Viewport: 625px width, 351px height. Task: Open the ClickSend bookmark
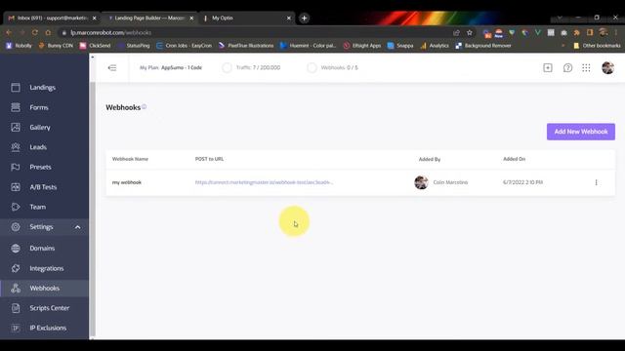[96, 46]
